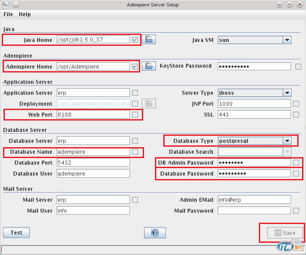
Task: Click the Adempiere Home path field
Action: [93, 66]
